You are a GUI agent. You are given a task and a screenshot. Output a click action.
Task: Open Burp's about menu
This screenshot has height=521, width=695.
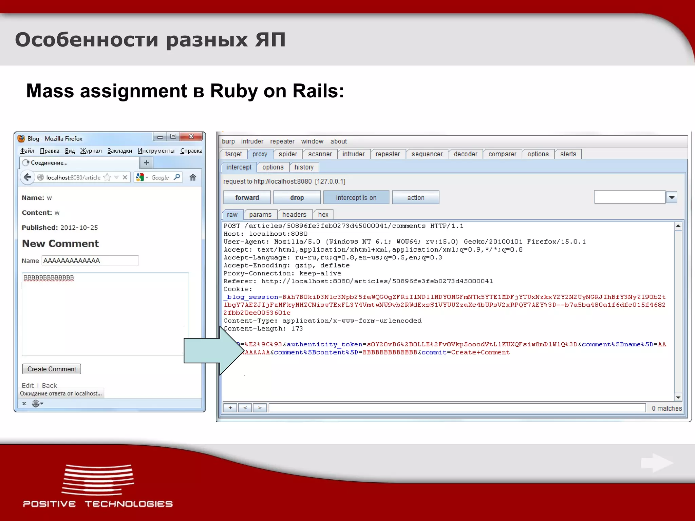[339, 141]
